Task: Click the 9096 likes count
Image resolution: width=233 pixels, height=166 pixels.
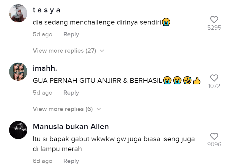Action: pos(214,144)
